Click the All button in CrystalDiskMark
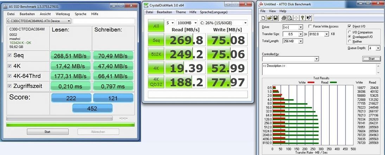The width and height of the screenshot is (385, 155). pyautogui.click(x=156, y=26)
